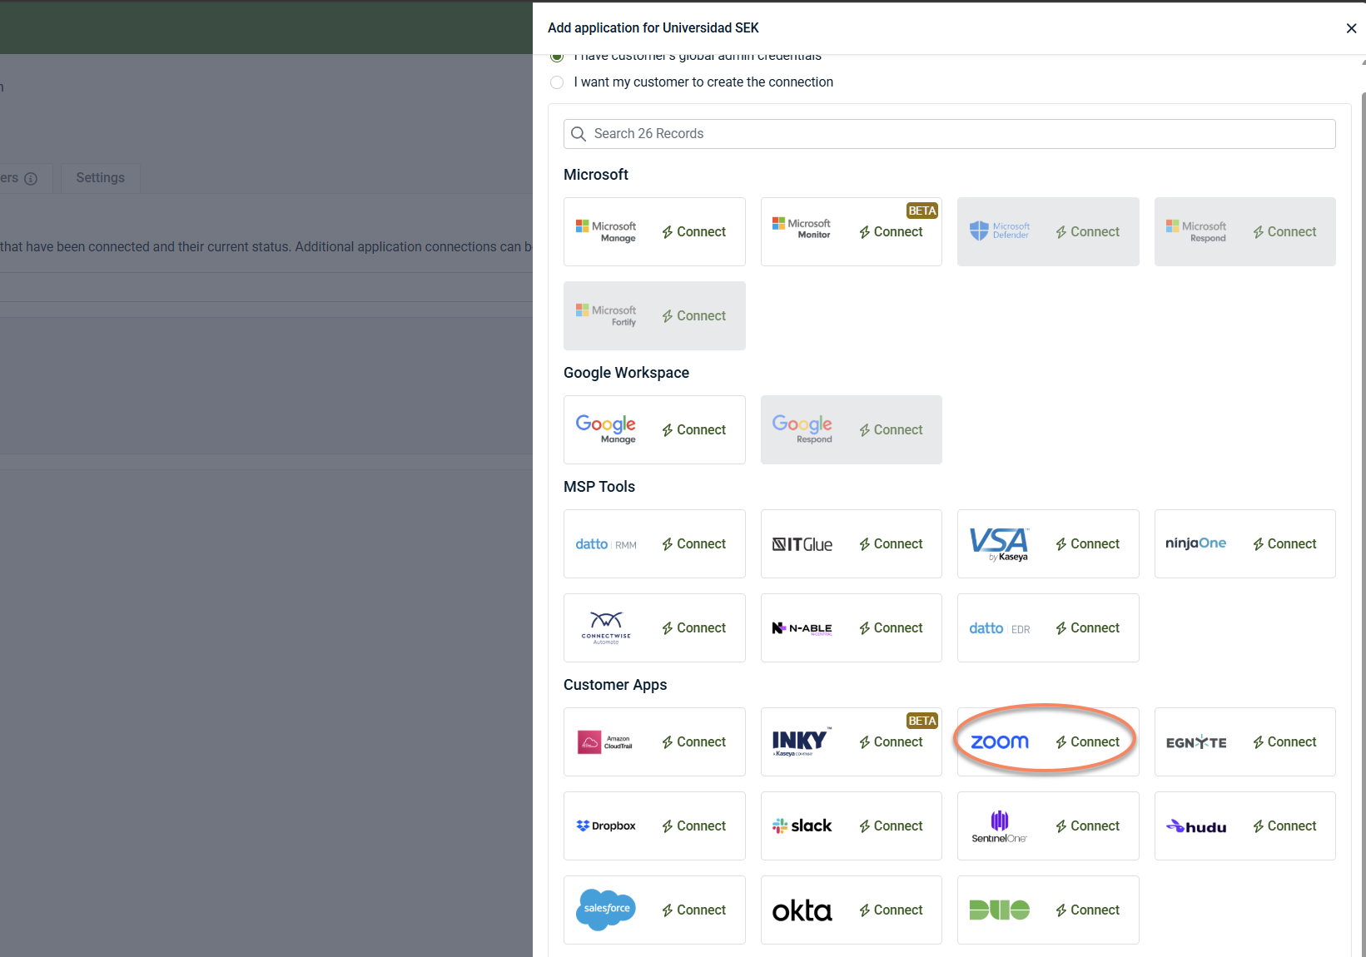Click the Zoom logo
Viewport: 1366px width, 957px height.
click(x=1000, y=742)
